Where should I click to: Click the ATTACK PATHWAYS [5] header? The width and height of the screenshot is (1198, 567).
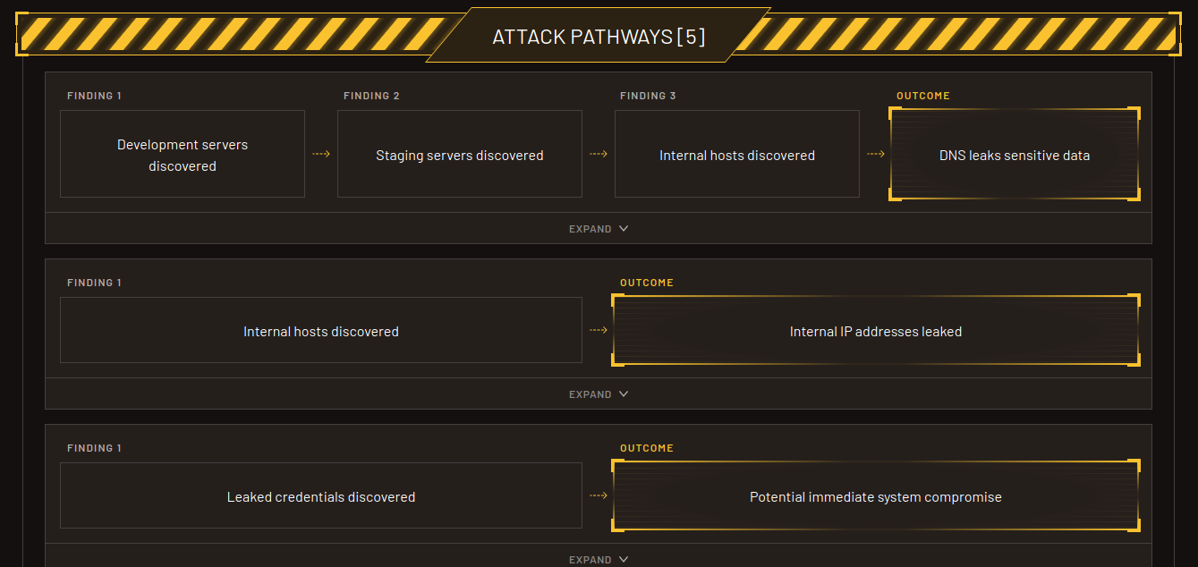[x=599, y=35]
